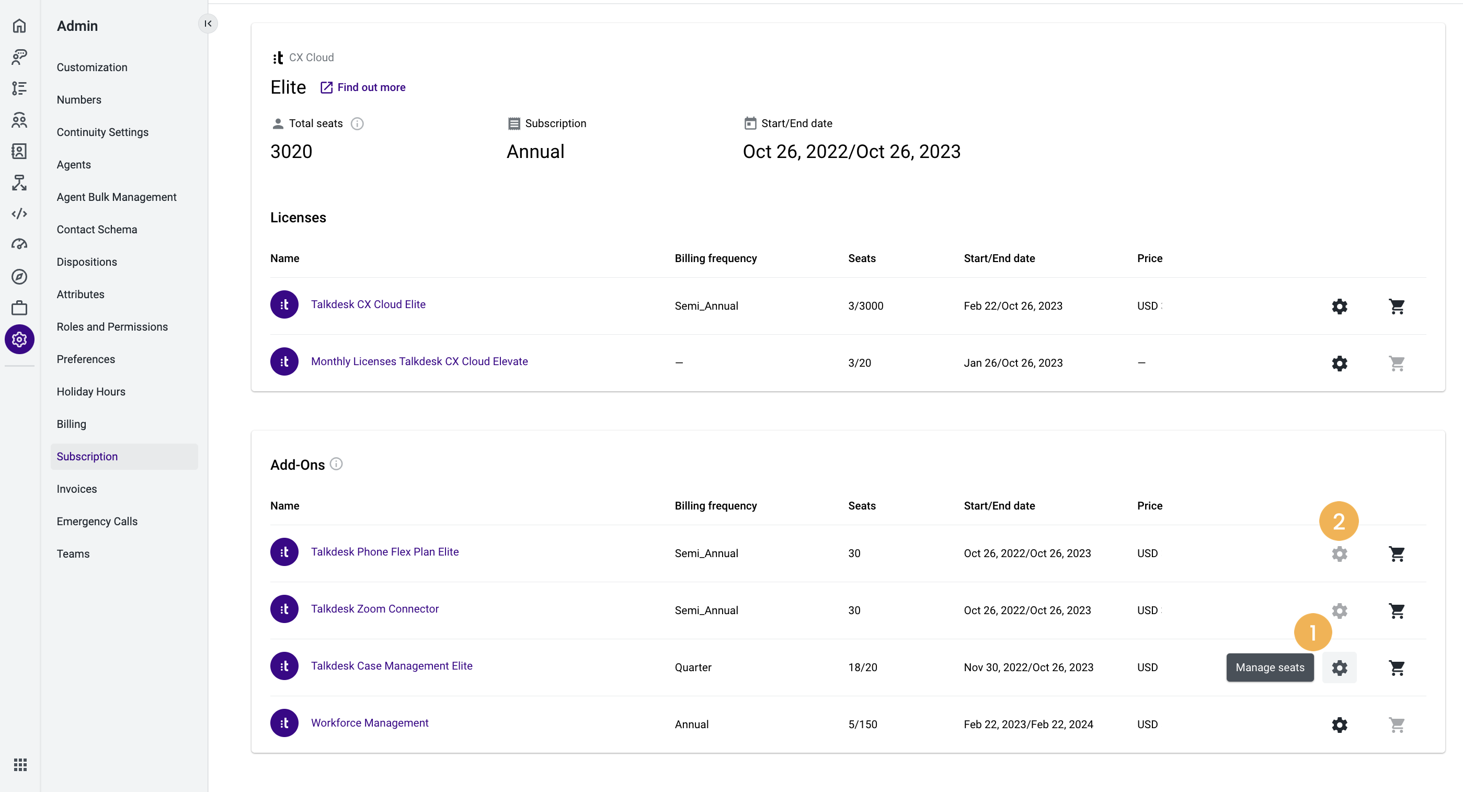Open Agent Bulk Management page
The height and width of the screenshot is (792, 1463).
(117, 197)
